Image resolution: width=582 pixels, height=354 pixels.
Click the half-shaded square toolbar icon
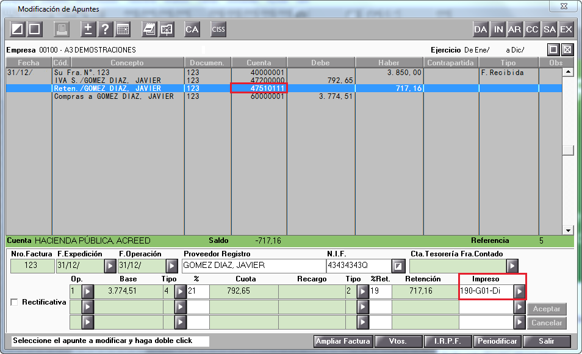[18, 29]
